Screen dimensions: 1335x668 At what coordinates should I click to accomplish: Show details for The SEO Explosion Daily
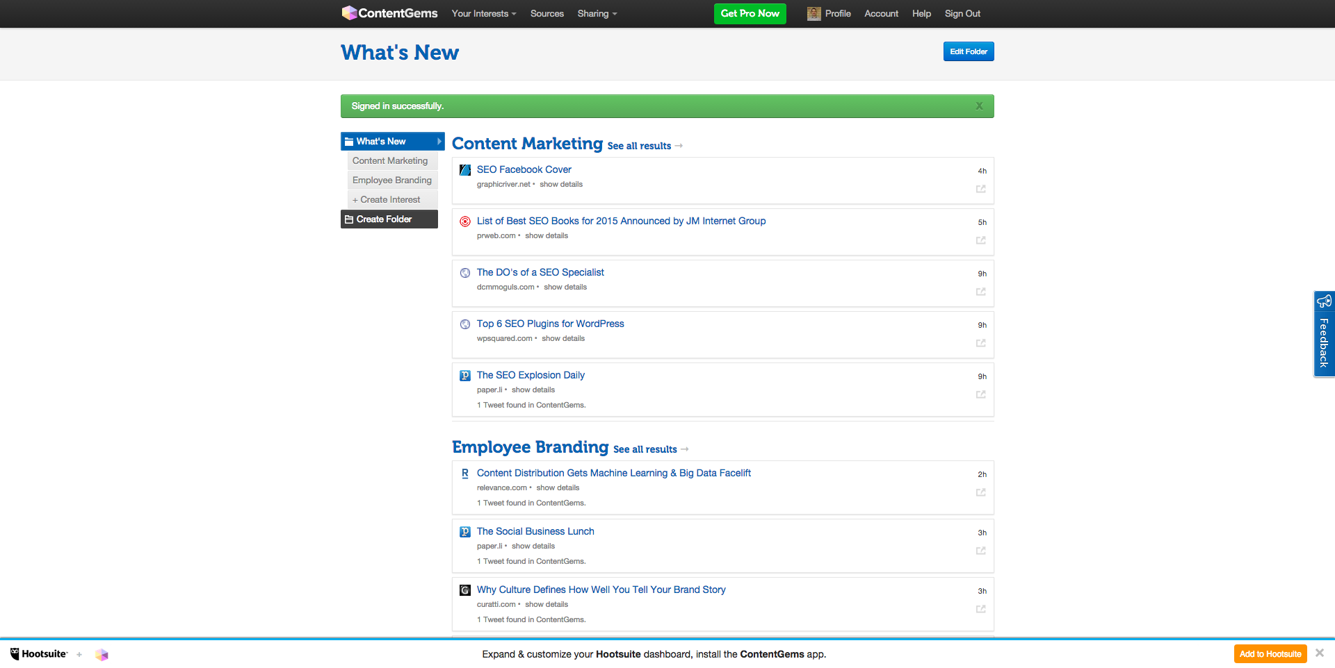pyautogui.click(x=533, y=390)
